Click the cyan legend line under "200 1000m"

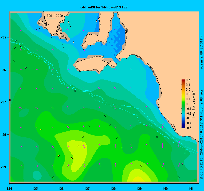point(52,19)
